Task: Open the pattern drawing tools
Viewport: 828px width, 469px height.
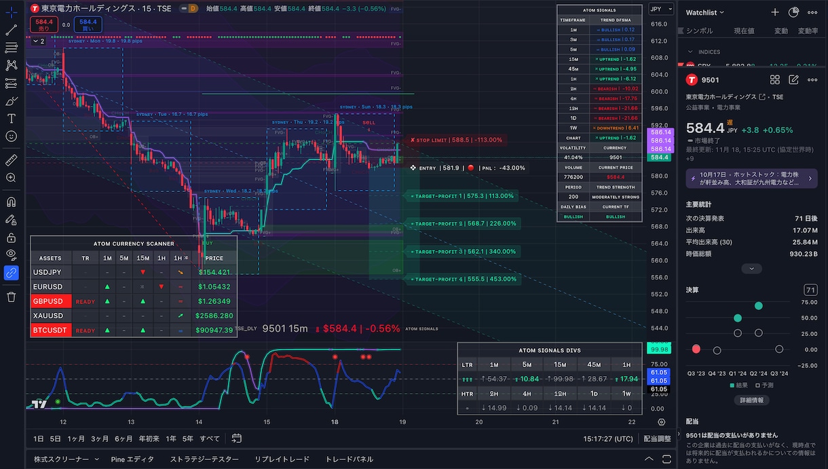Action: 12,65
